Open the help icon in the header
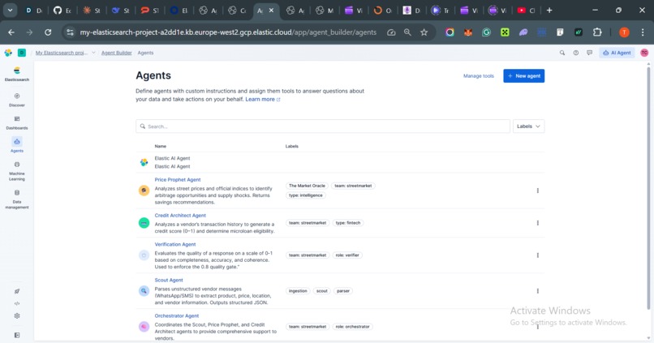The width and height of the screenshot is (654, 343). [575, 53]
